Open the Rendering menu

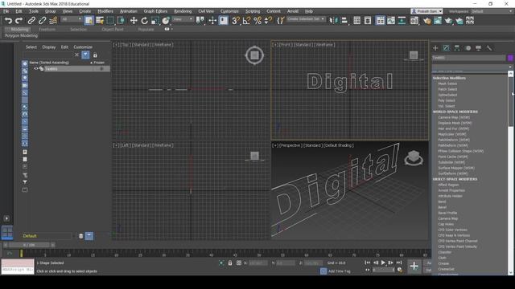(x=183, y=11)
